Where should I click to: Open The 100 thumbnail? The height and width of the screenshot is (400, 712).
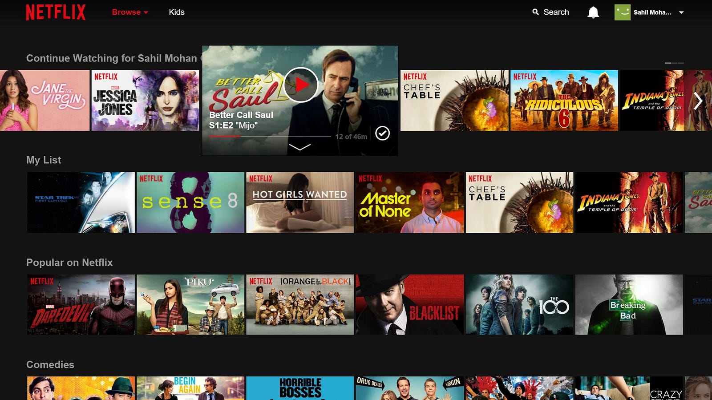519,305
